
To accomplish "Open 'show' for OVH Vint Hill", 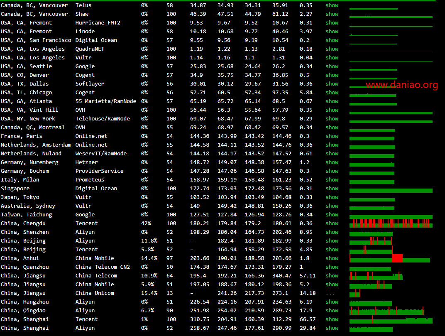I will click(x=332, y=110).
